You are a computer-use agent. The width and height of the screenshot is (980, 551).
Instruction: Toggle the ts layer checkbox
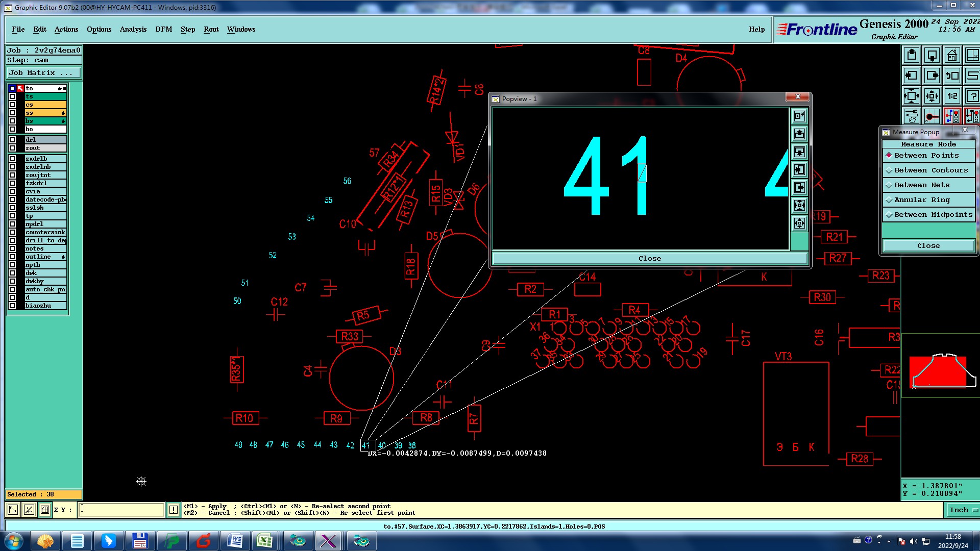(12, 96)
